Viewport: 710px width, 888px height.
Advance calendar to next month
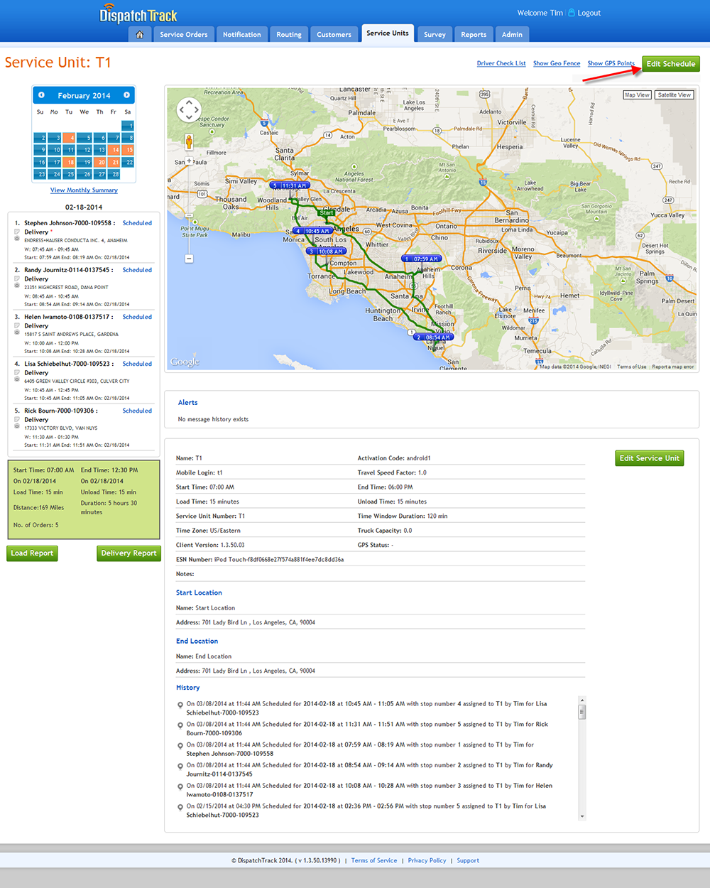(126, 95)
